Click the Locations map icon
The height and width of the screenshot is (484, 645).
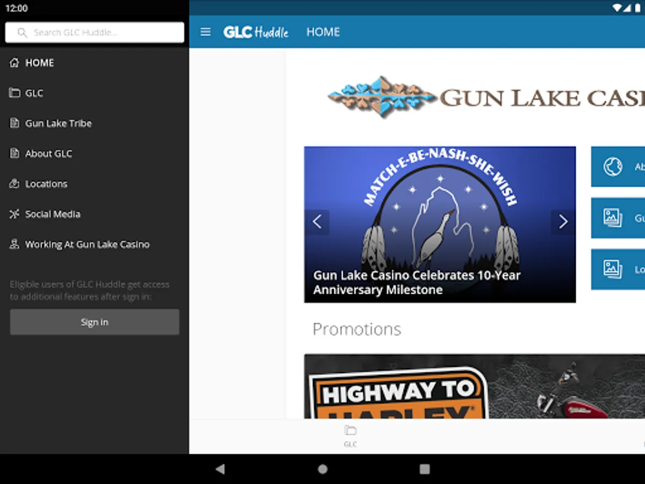(15, 184)
